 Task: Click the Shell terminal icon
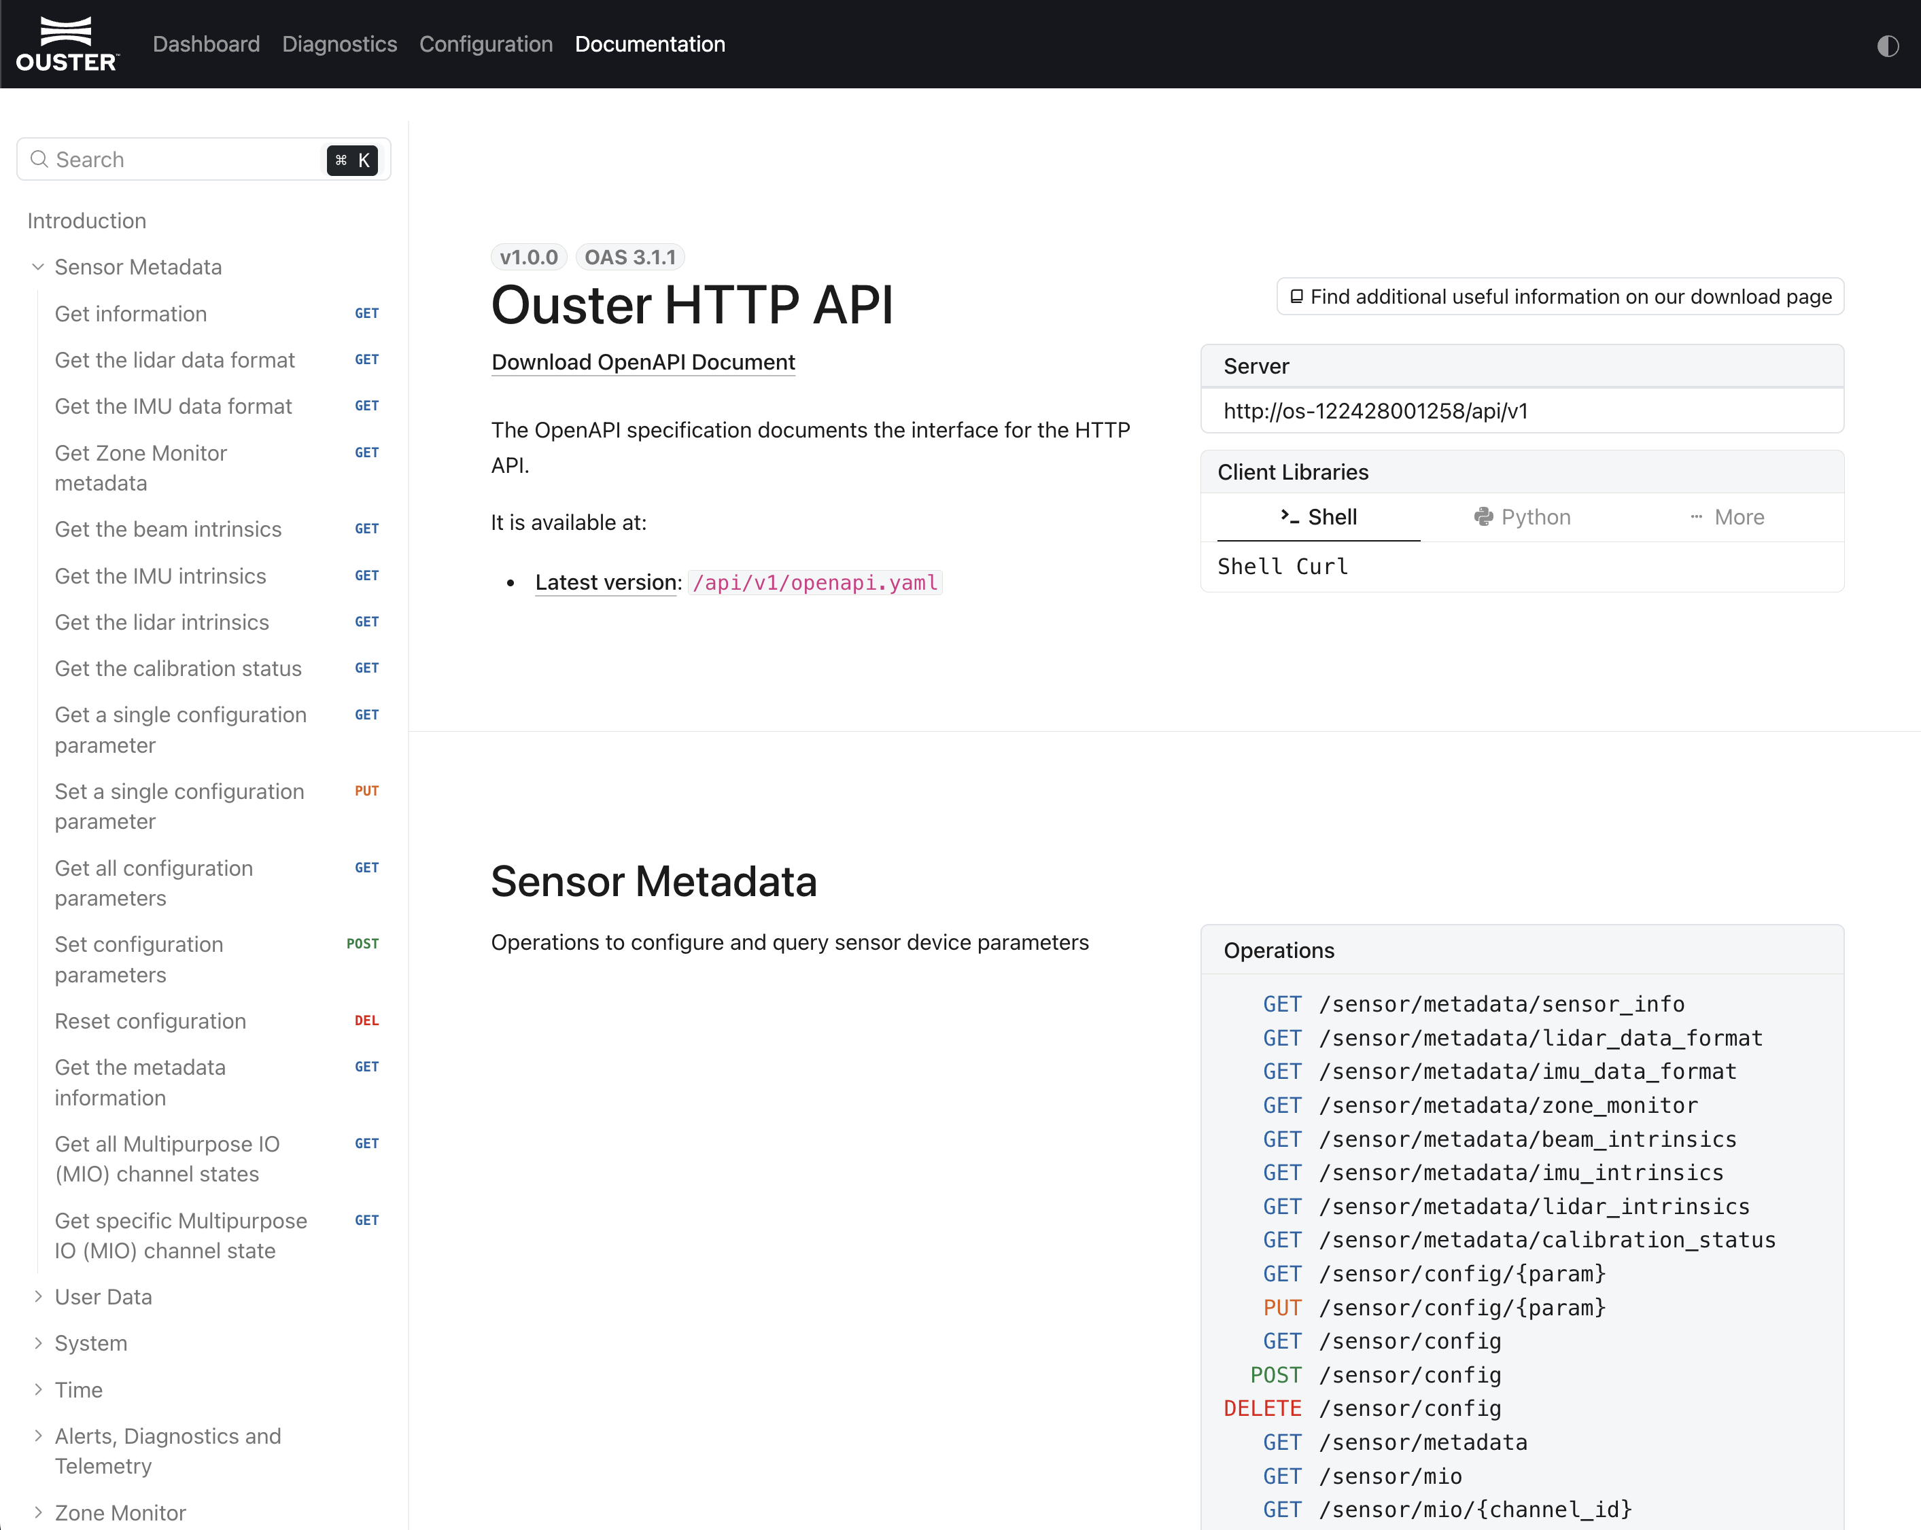[1290, 516]
